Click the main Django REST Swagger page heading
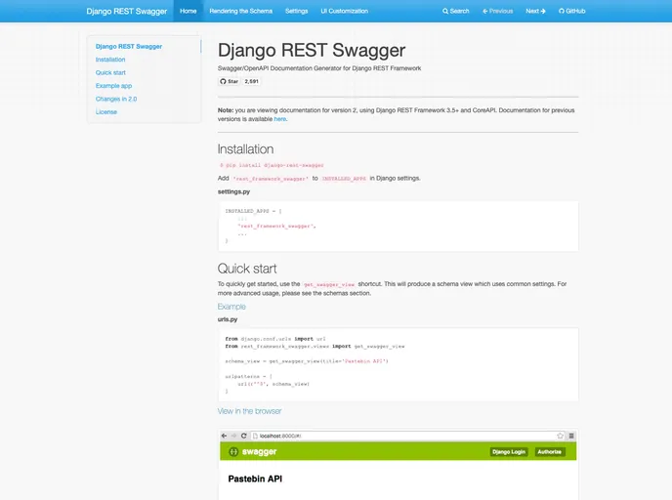The image size is (672, 500). (x=312, y=50)
